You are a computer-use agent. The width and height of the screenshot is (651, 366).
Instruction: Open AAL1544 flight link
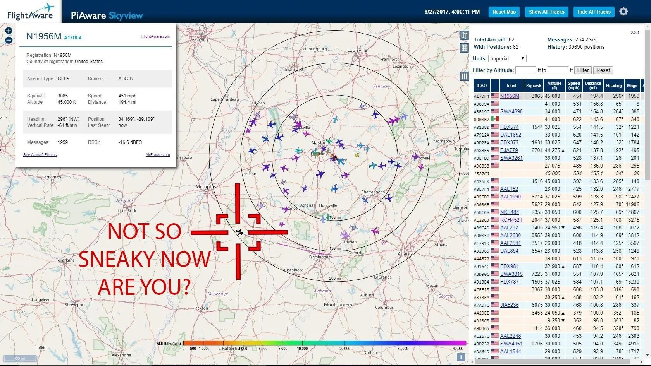coord(510,351)
